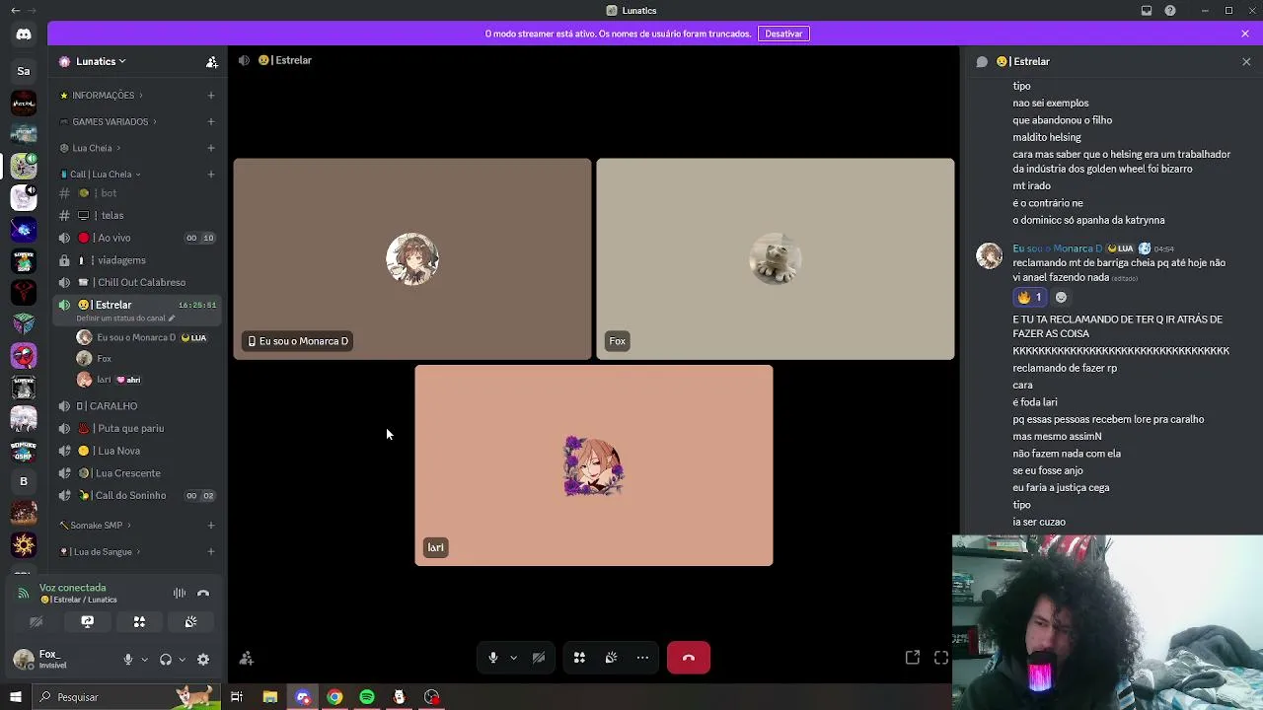Screen dimensions: 1263x710
Task: Open the bot text channel
Action: [x=137, y=193]
